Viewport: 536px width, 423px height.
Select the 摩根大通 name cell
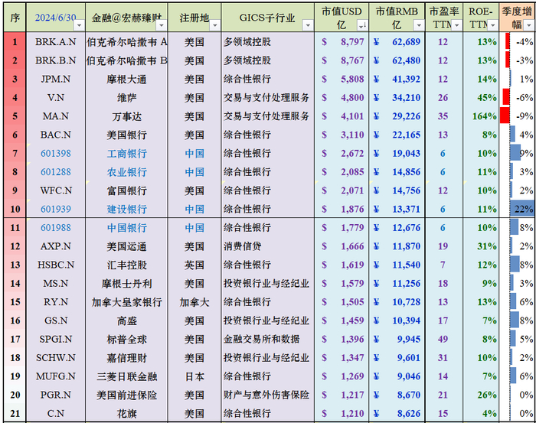[127, 80]
